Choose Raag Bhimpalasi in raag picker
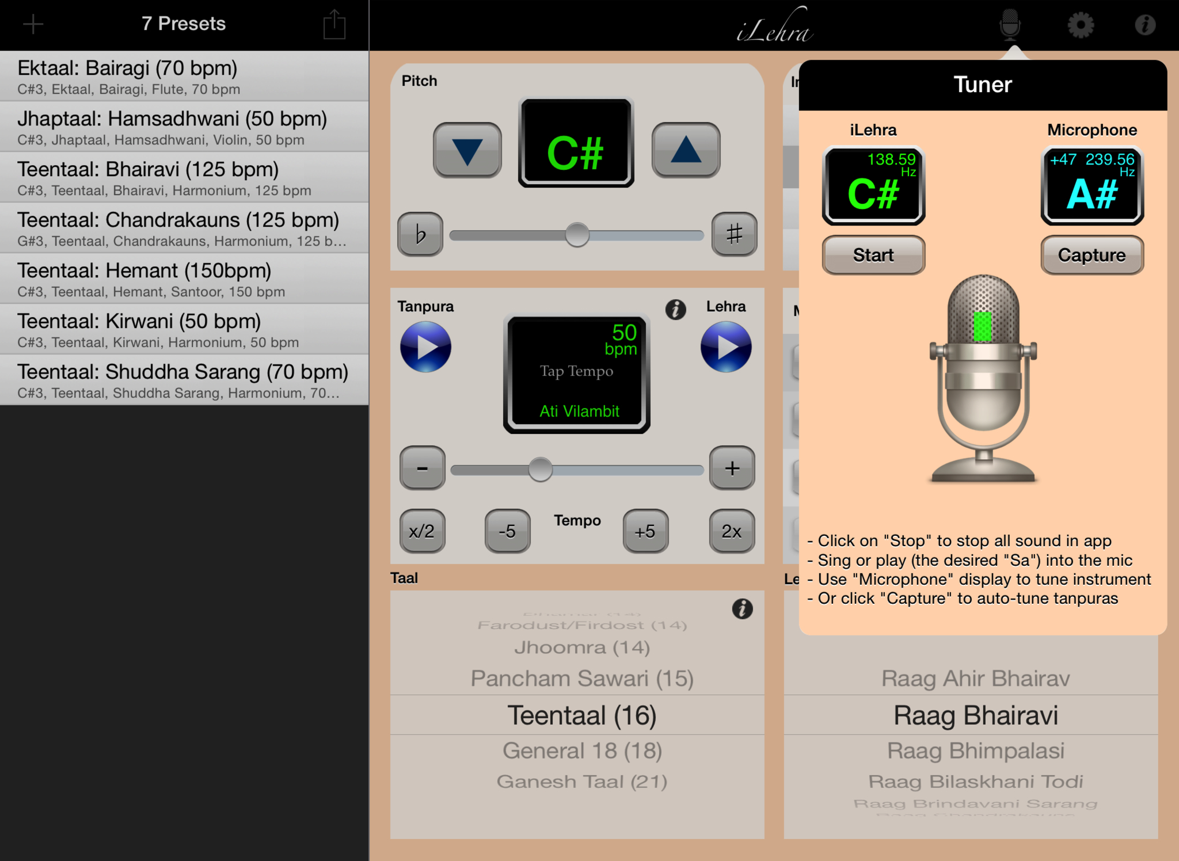This screenshot has height=861, width=1179. pos(975,750)
